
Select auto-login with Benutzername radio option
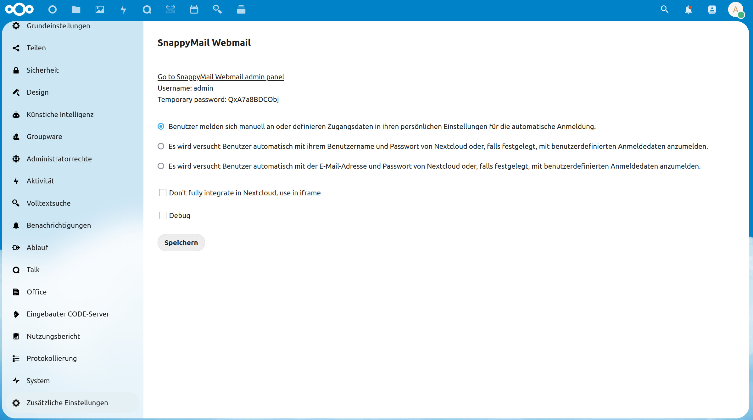(x=161, y=146)
